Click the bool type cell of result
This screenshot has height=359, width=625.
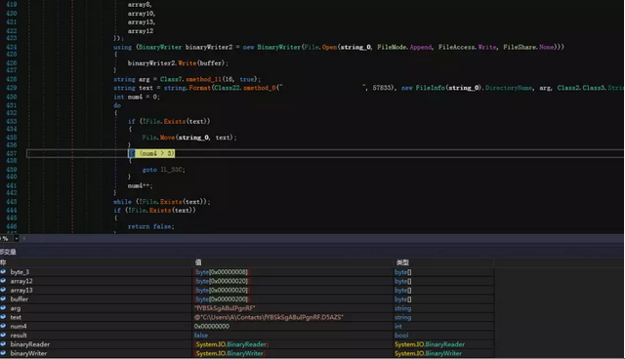point(401,336)
